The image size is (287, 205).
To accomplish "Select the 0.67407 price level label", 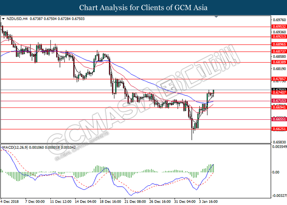I will click(279, 93).
